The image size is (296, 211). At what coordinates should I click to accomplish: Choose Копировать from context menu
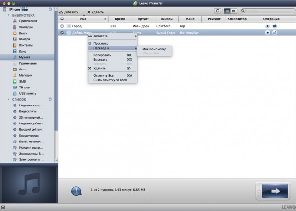click(x=113, y=55)
